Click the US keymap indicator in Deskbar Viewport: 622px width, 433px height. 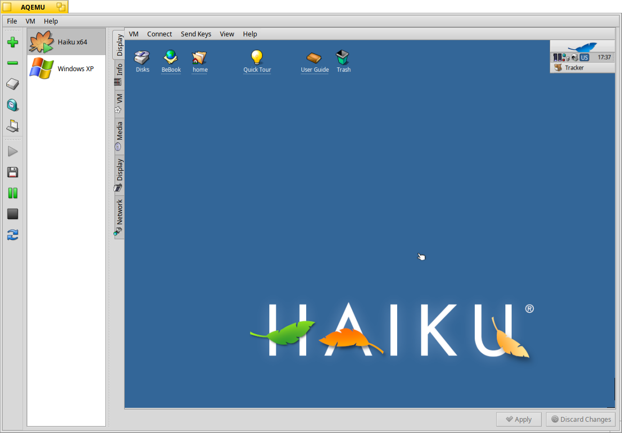(585, 57)
